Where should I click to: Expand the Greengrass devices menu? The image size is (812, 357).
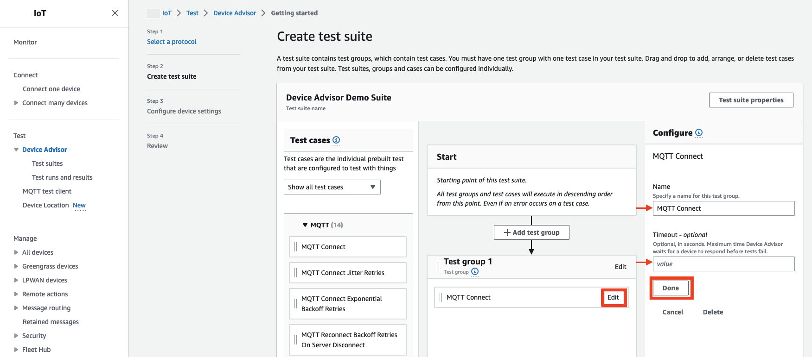[16, 266]
